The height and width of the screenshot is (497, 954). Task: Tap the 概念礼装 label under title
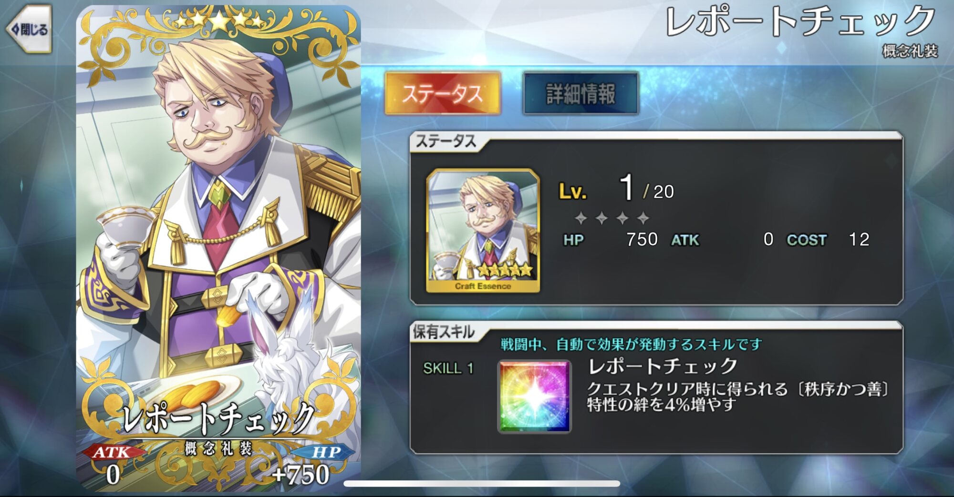click(x=910, y=51)
